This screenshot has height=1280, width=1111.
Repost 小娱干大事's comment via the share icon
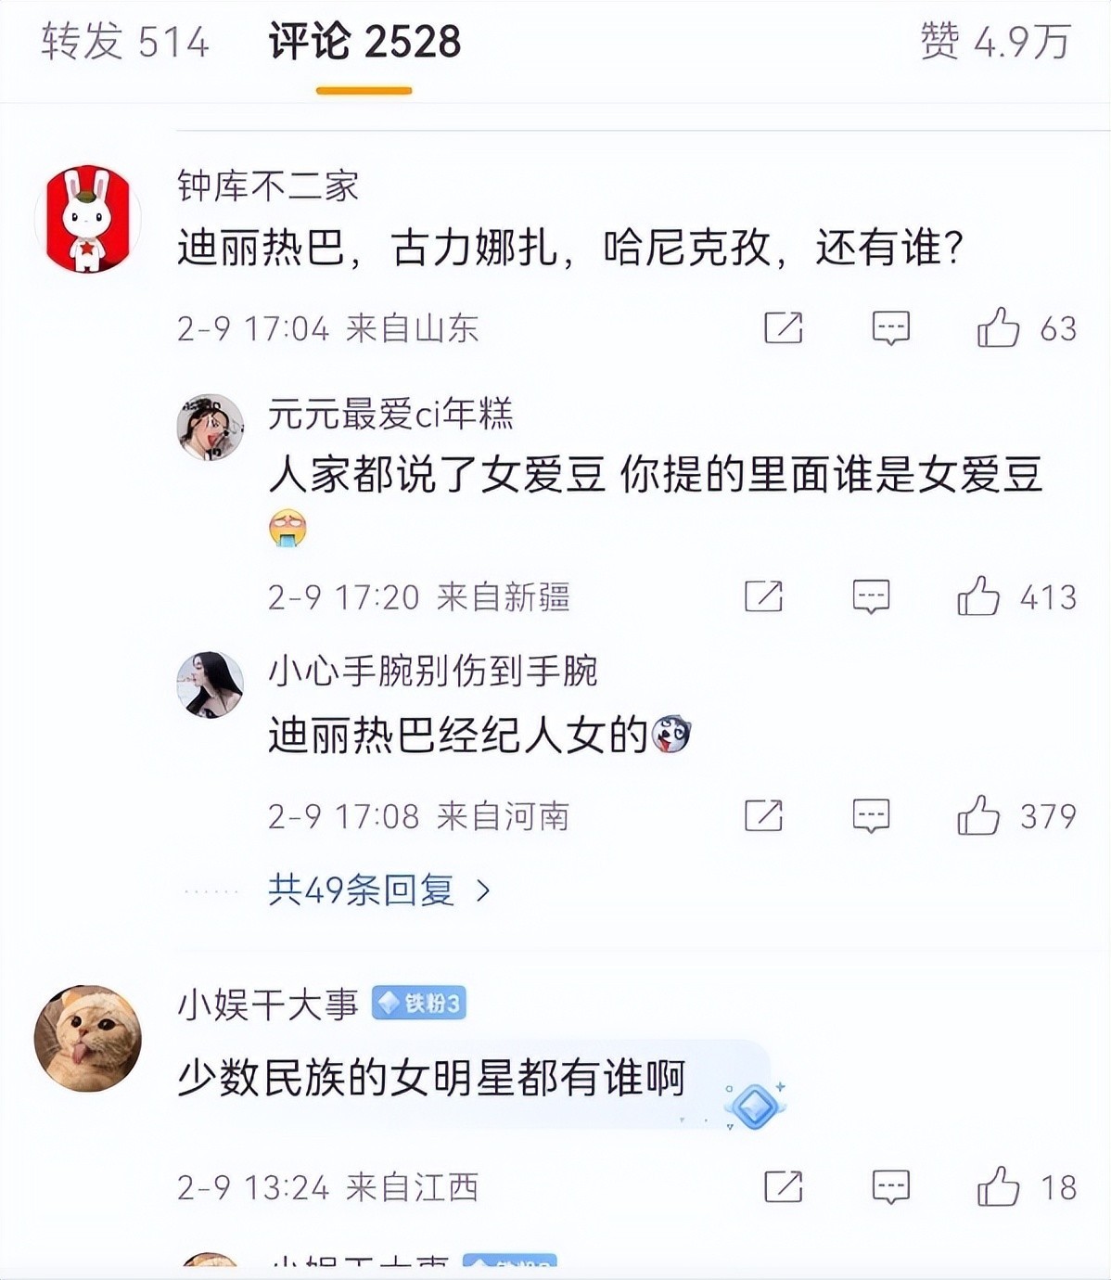click(x=783, y=1186)
